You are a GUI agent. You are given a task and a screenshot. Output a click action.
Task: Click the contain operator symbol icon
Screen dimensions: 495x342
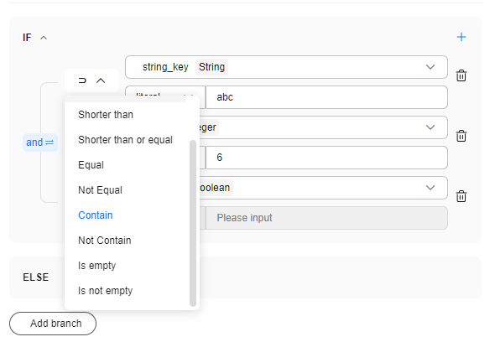coord(82,80)
